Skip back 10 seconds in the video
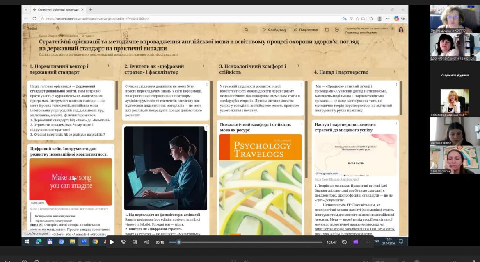The height and width of the screenshot is (262, 480). (123, 242)
